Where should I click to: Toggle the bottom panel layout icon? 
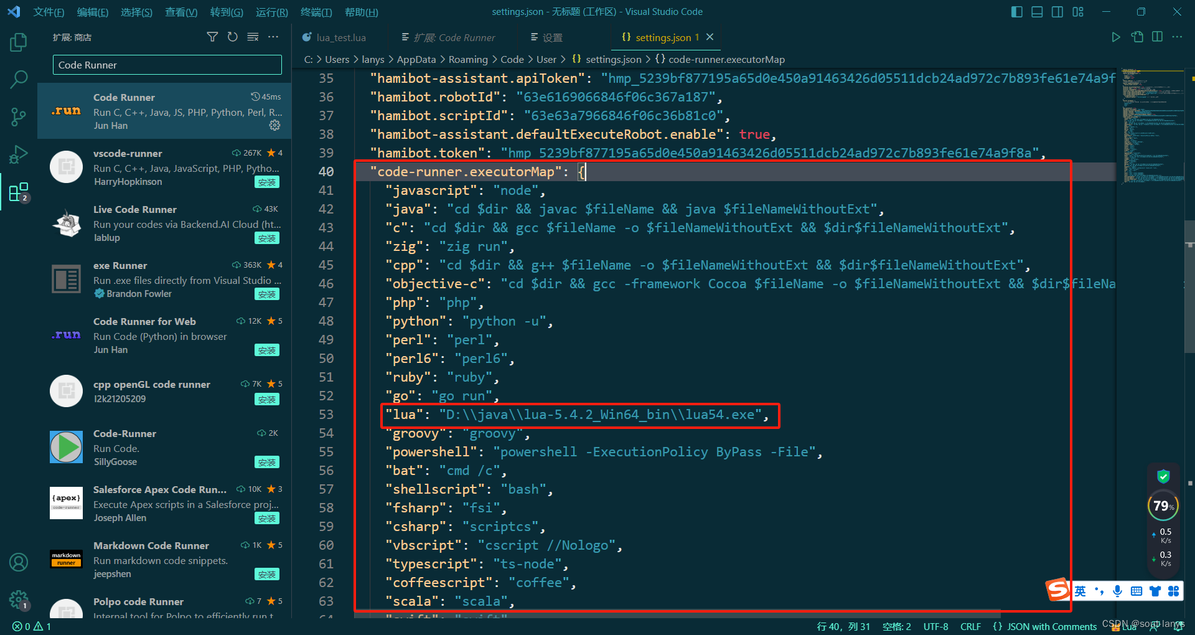click(1037, 12)
